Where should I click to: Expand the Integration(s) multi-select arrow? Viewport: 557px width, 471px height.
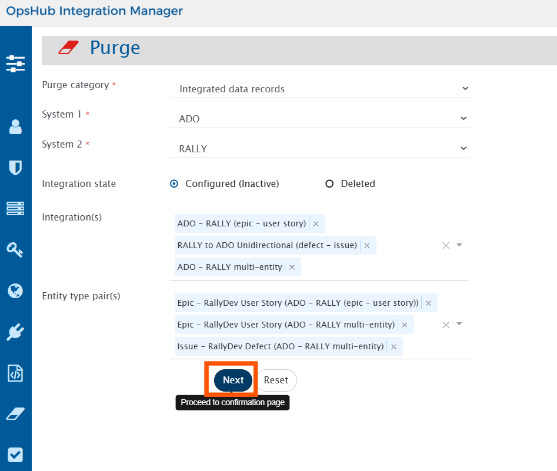pyautogui.click(x=459, y=245)
